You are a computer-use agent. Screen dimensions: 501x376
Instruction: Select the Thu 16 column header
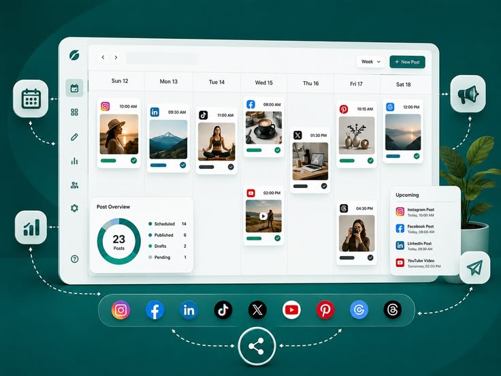point(310,84)
